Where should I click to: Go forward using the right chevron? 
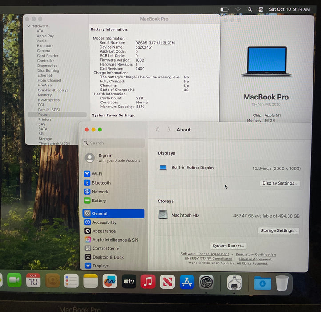click(x=169, y=130)
